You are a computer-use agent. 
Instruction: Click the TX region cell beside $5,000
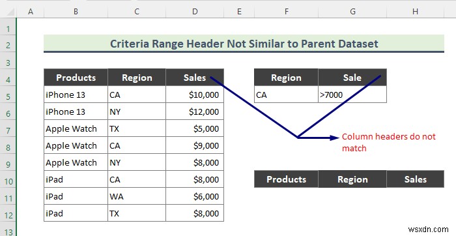(137, 128)
